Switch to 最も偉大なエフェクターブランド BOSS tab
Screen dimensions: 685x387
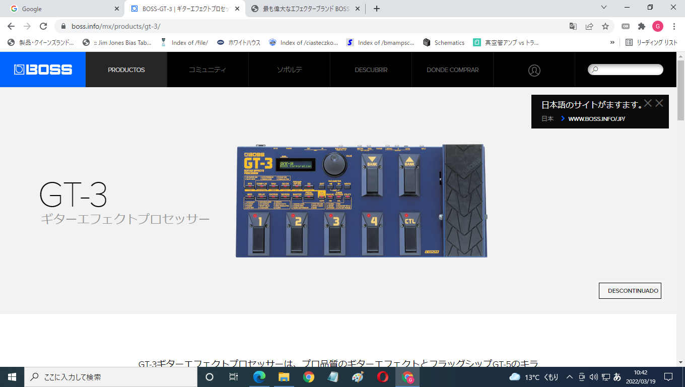pos(305,9)
